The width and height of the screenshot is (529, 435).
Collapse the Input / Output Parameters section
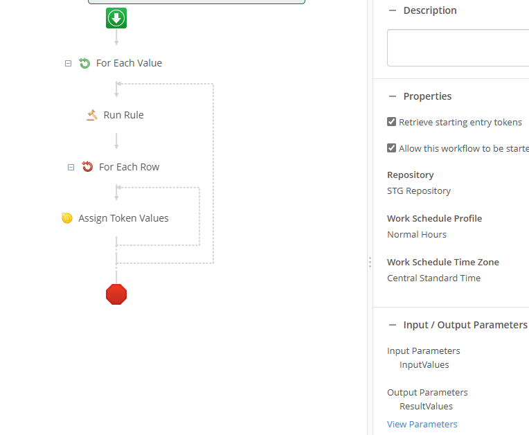coord(393,325)
